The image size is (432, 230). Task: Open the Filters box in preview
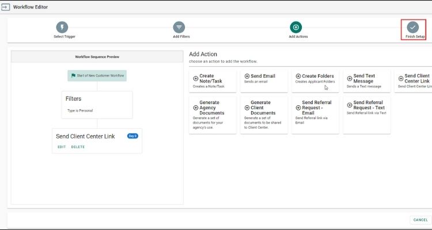pyautogui.click(x=97, y=105)
